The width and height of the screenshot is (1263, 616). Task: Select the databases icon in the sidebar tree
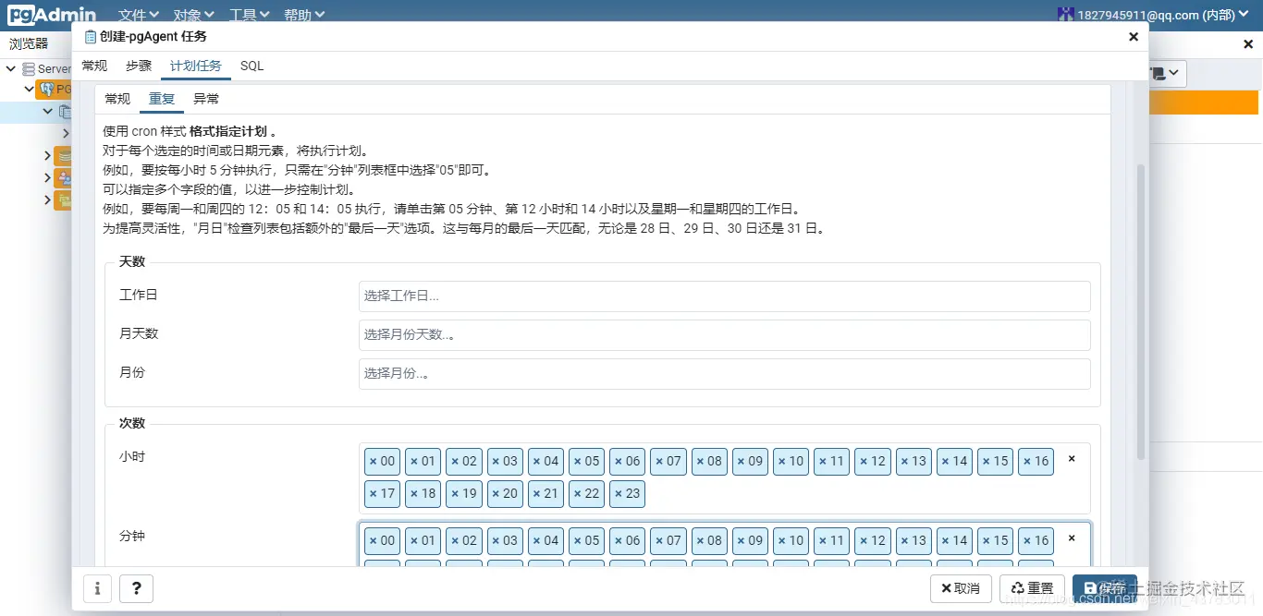tap(65, 156)
